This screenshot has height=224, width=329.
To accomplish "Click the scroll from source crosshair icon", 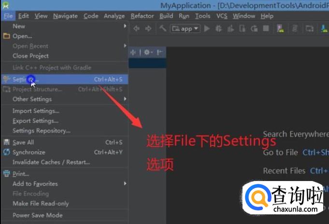I will click(133, 52).
